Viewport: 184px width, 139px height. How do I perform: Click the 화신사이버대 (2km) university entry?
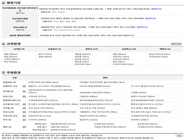coord(159,54)
